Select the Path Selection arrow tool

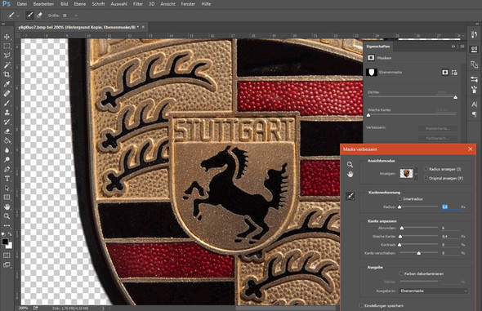coord(7,188)
